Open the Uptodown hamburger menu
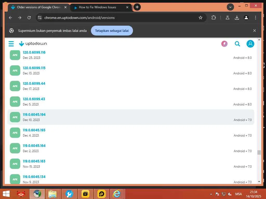This screenshot has width=266, height=199. click(x=11, y=44)
